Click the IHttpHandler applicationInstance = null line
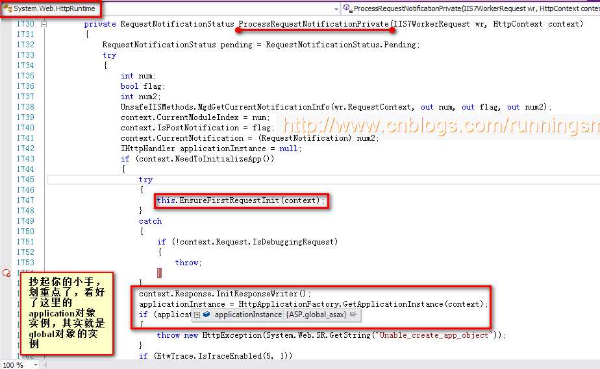Viewport: 600px width, 369px height. [x=211, y=149]
